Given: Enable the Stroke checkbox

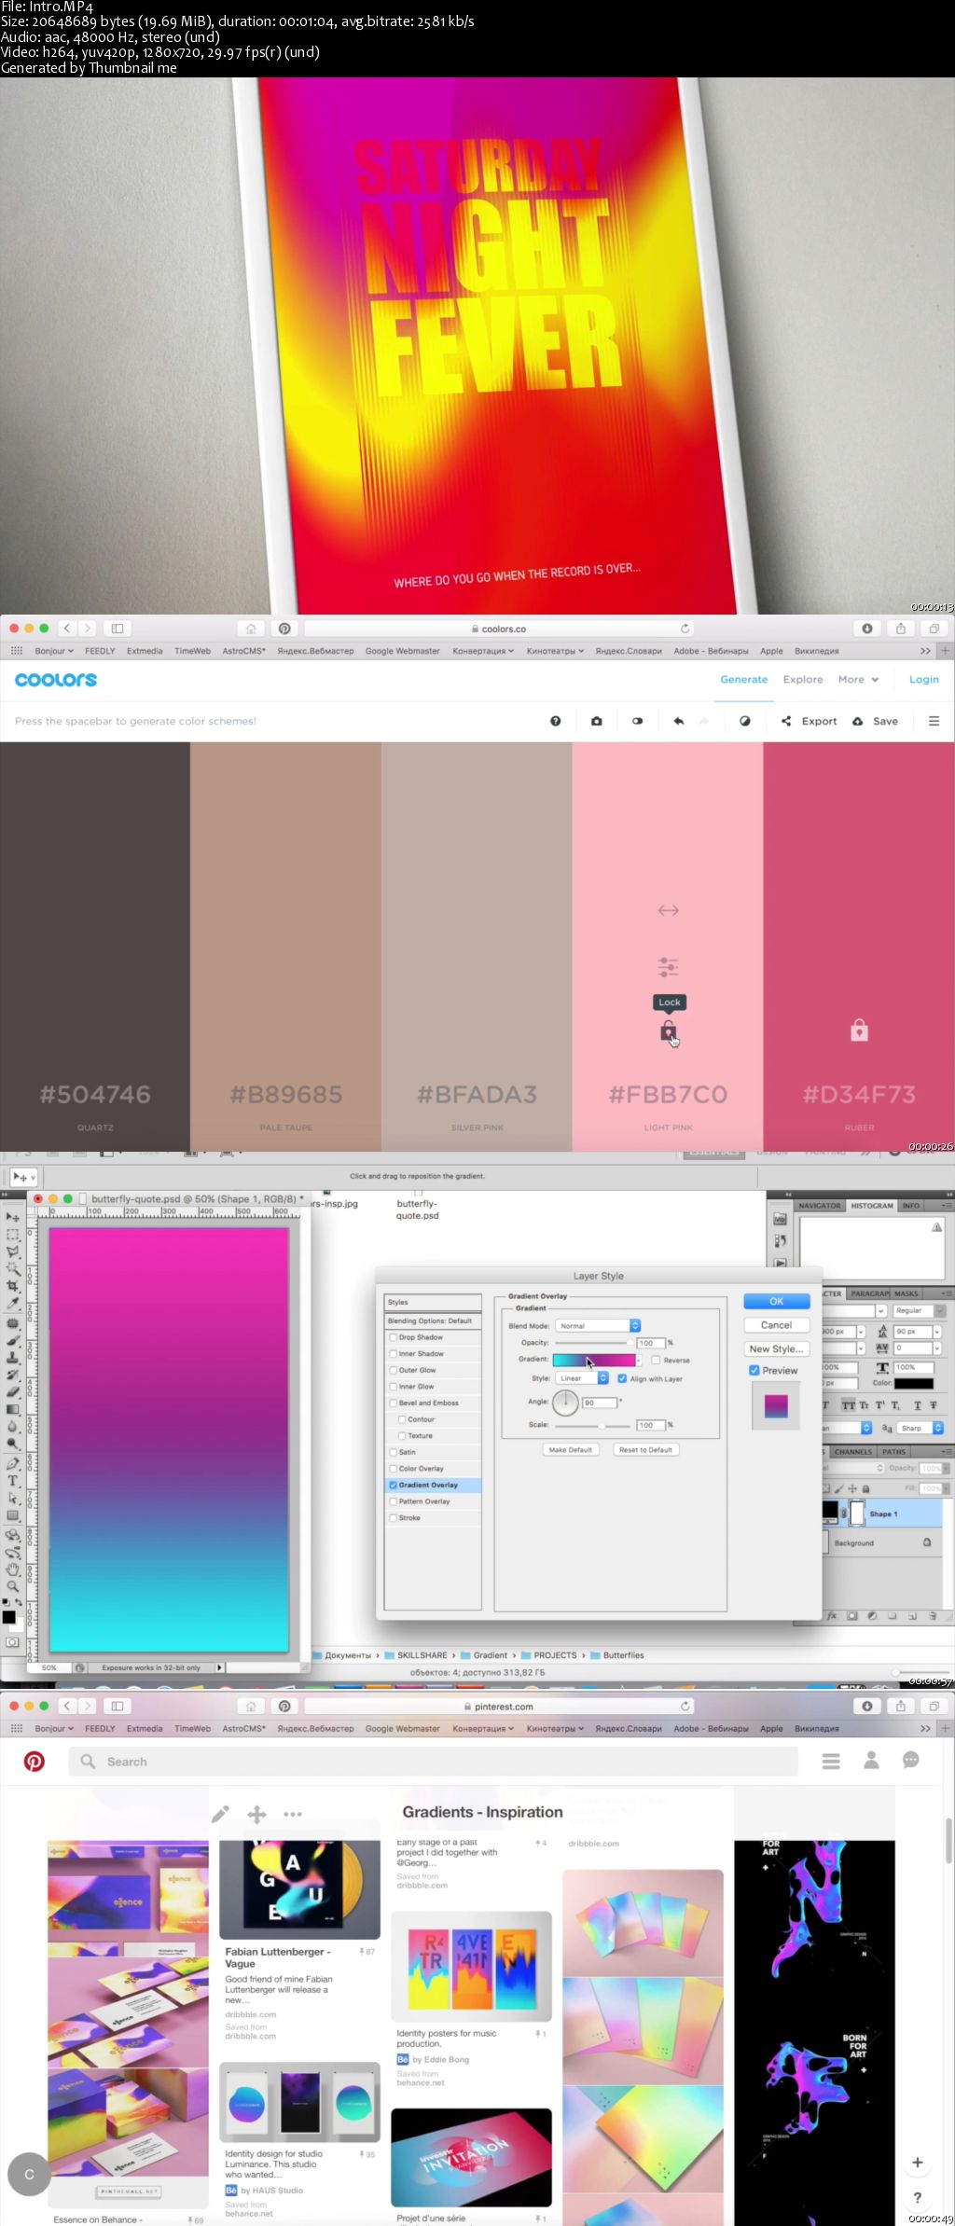Looking at the screenshot, I should (x=394, y=1518).
